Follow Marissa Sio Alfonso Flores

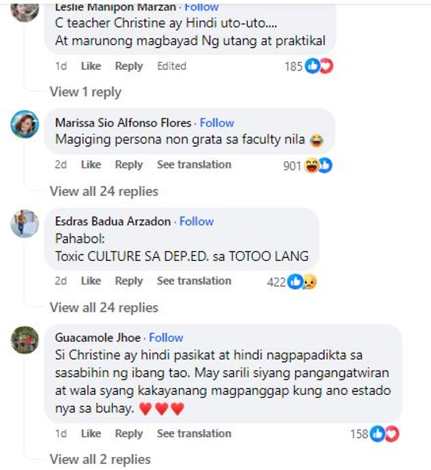tap(217, 123)
